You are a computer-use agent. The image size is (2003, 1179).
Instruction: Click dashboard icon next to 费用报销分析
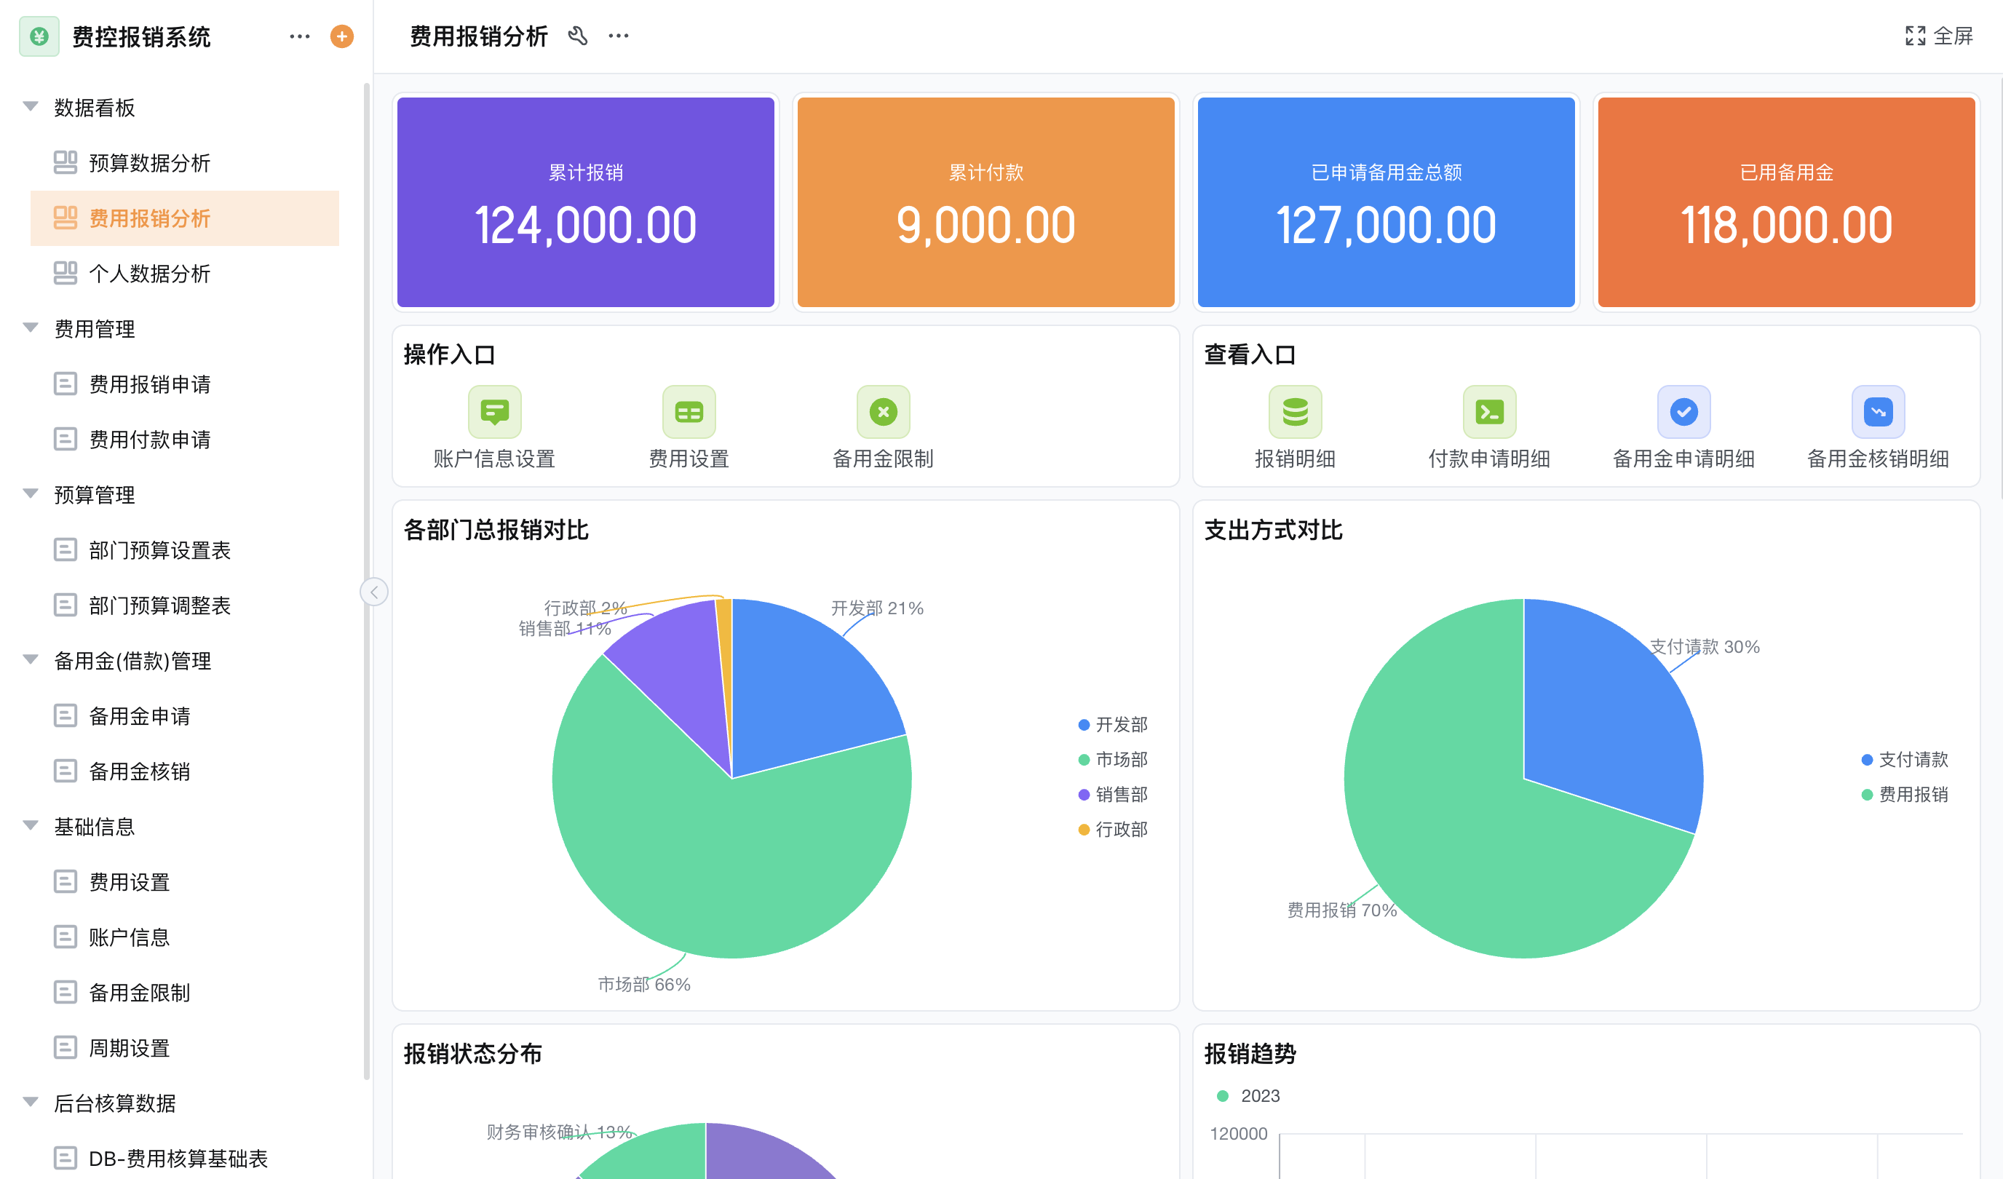coord(66,218)
